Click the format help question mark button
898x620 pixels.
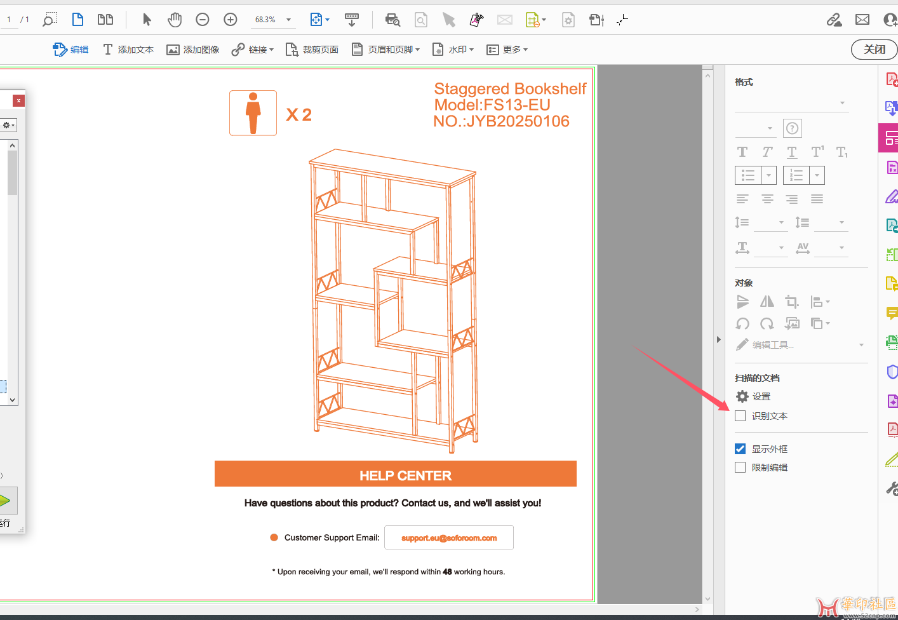click(792, 128)
